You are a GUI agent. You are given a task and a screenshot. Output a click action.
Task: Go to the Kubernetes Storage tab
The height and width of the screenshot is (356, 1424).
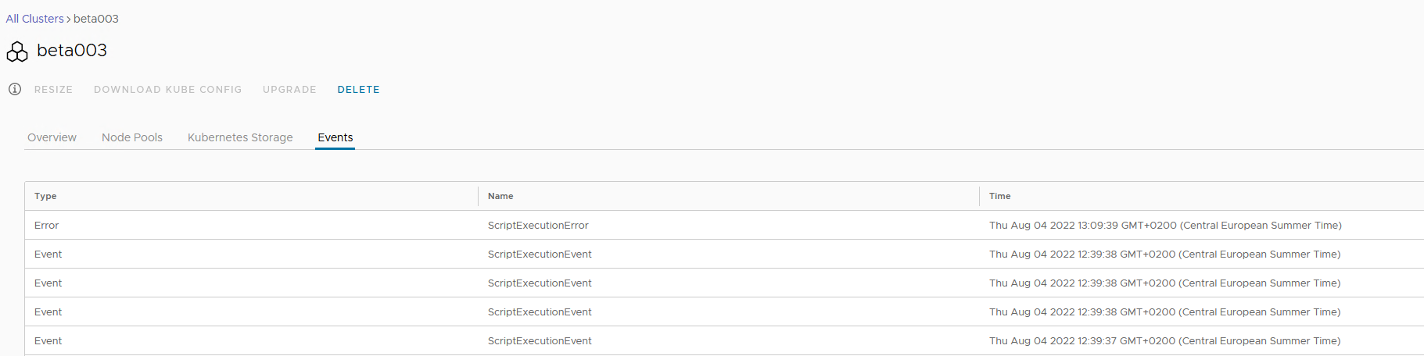240,137
